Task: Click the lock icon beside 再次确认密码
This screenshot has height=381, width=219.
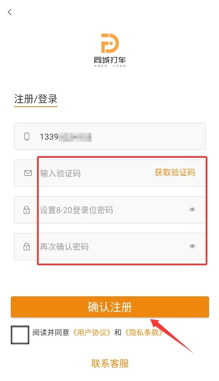Action: (27, 246)
